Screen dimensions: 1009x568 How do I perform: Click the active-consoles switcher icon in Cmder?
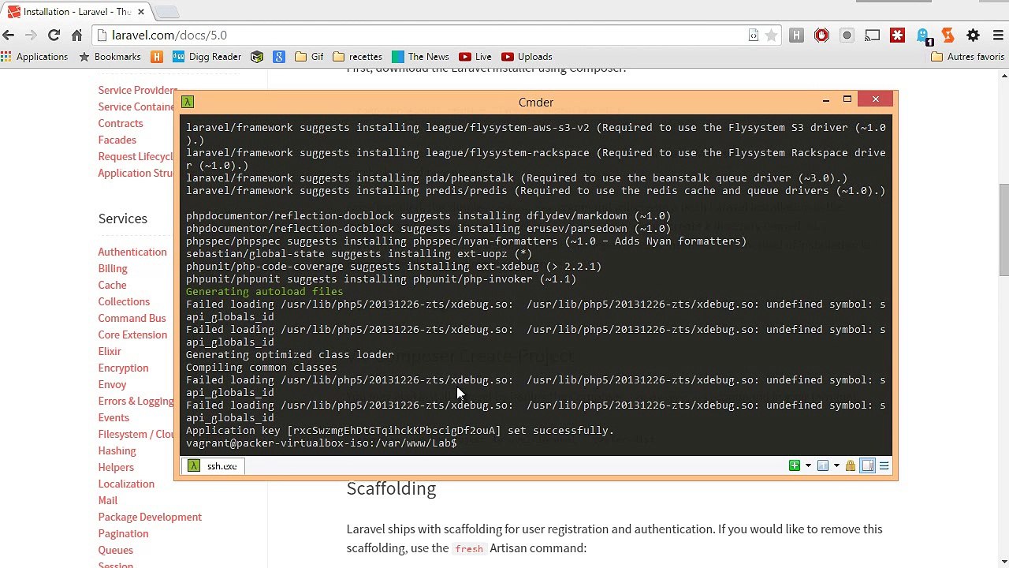[x=823, y=466]
